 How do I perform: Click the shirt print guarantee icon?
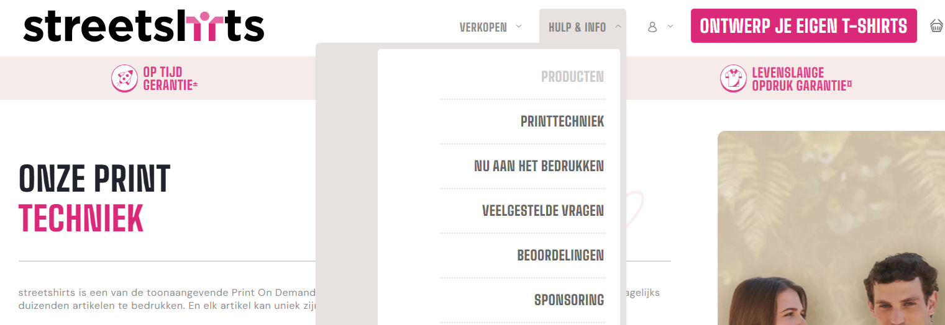pyautogui.click(x=733, y=79)
